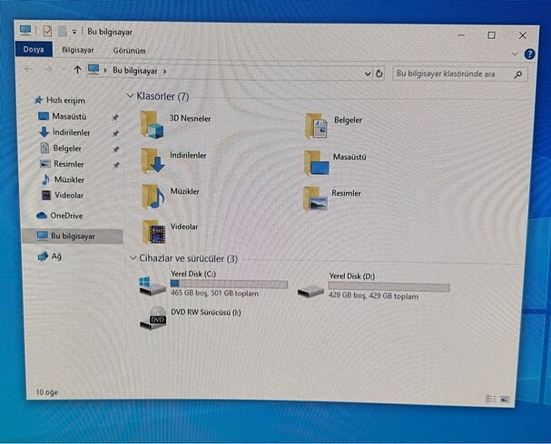Collapse the Klasörler (7) group
Screen dimensions: 551x444
coord(130,96)
